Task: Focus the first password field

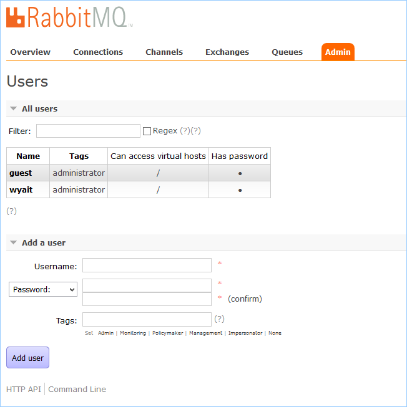Action: [147, 285]
